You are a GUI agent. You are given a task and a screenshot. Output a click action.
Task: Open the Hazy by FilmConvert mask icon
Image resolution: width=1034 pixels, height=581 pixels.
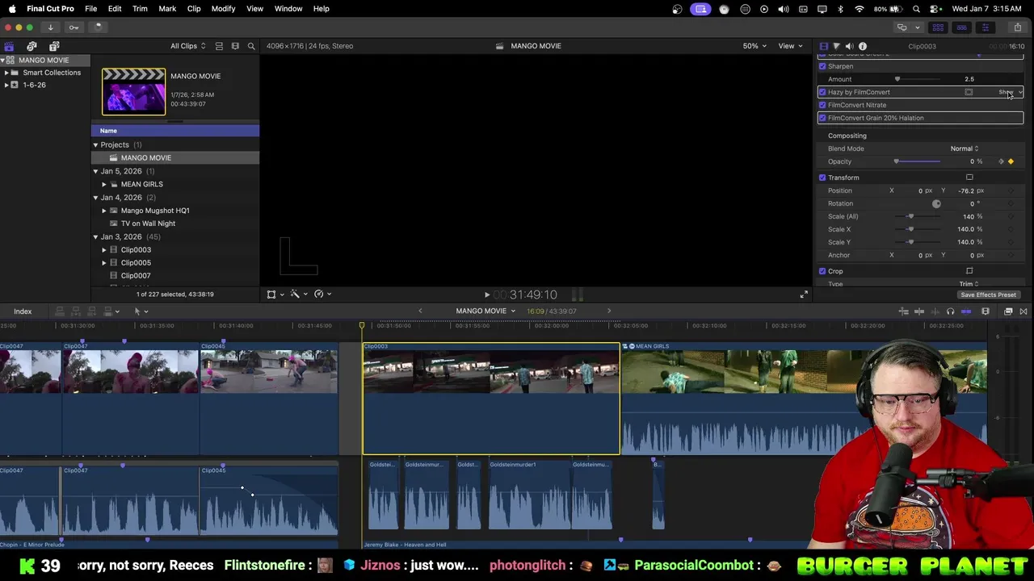tap(969, 92)
